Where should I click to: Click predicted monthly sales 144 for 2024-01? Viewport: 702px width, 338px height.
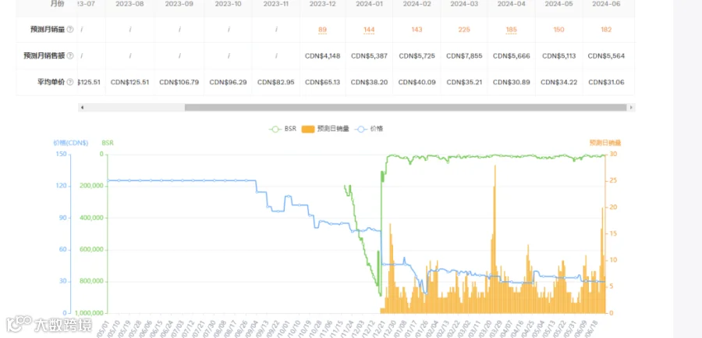pyautogui.click(x=369, y=30)
